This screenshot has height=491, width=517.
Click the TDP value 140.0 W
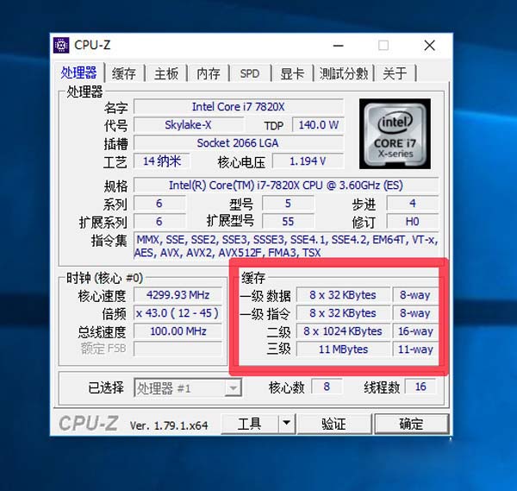click(x=318, y=125)
